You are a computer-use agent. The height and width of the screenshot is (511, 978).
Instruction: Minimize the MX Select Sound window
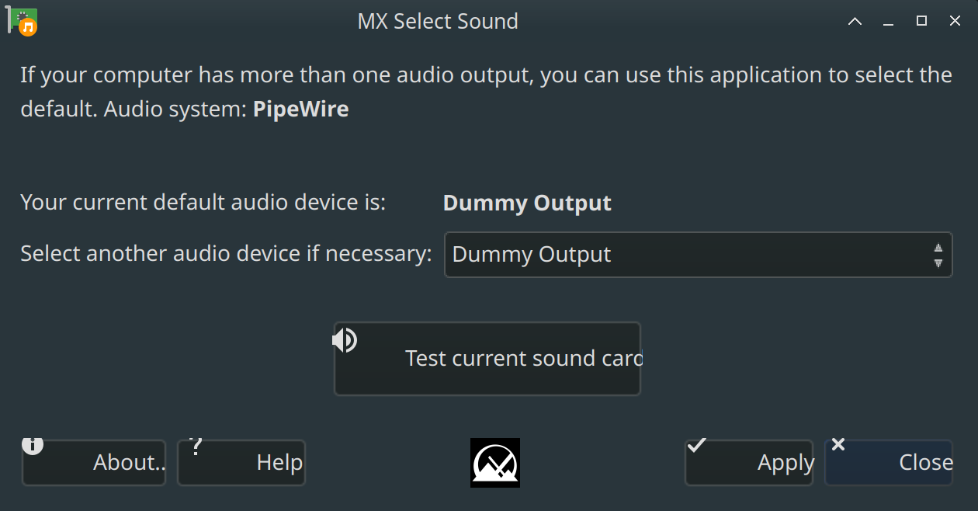889,23
